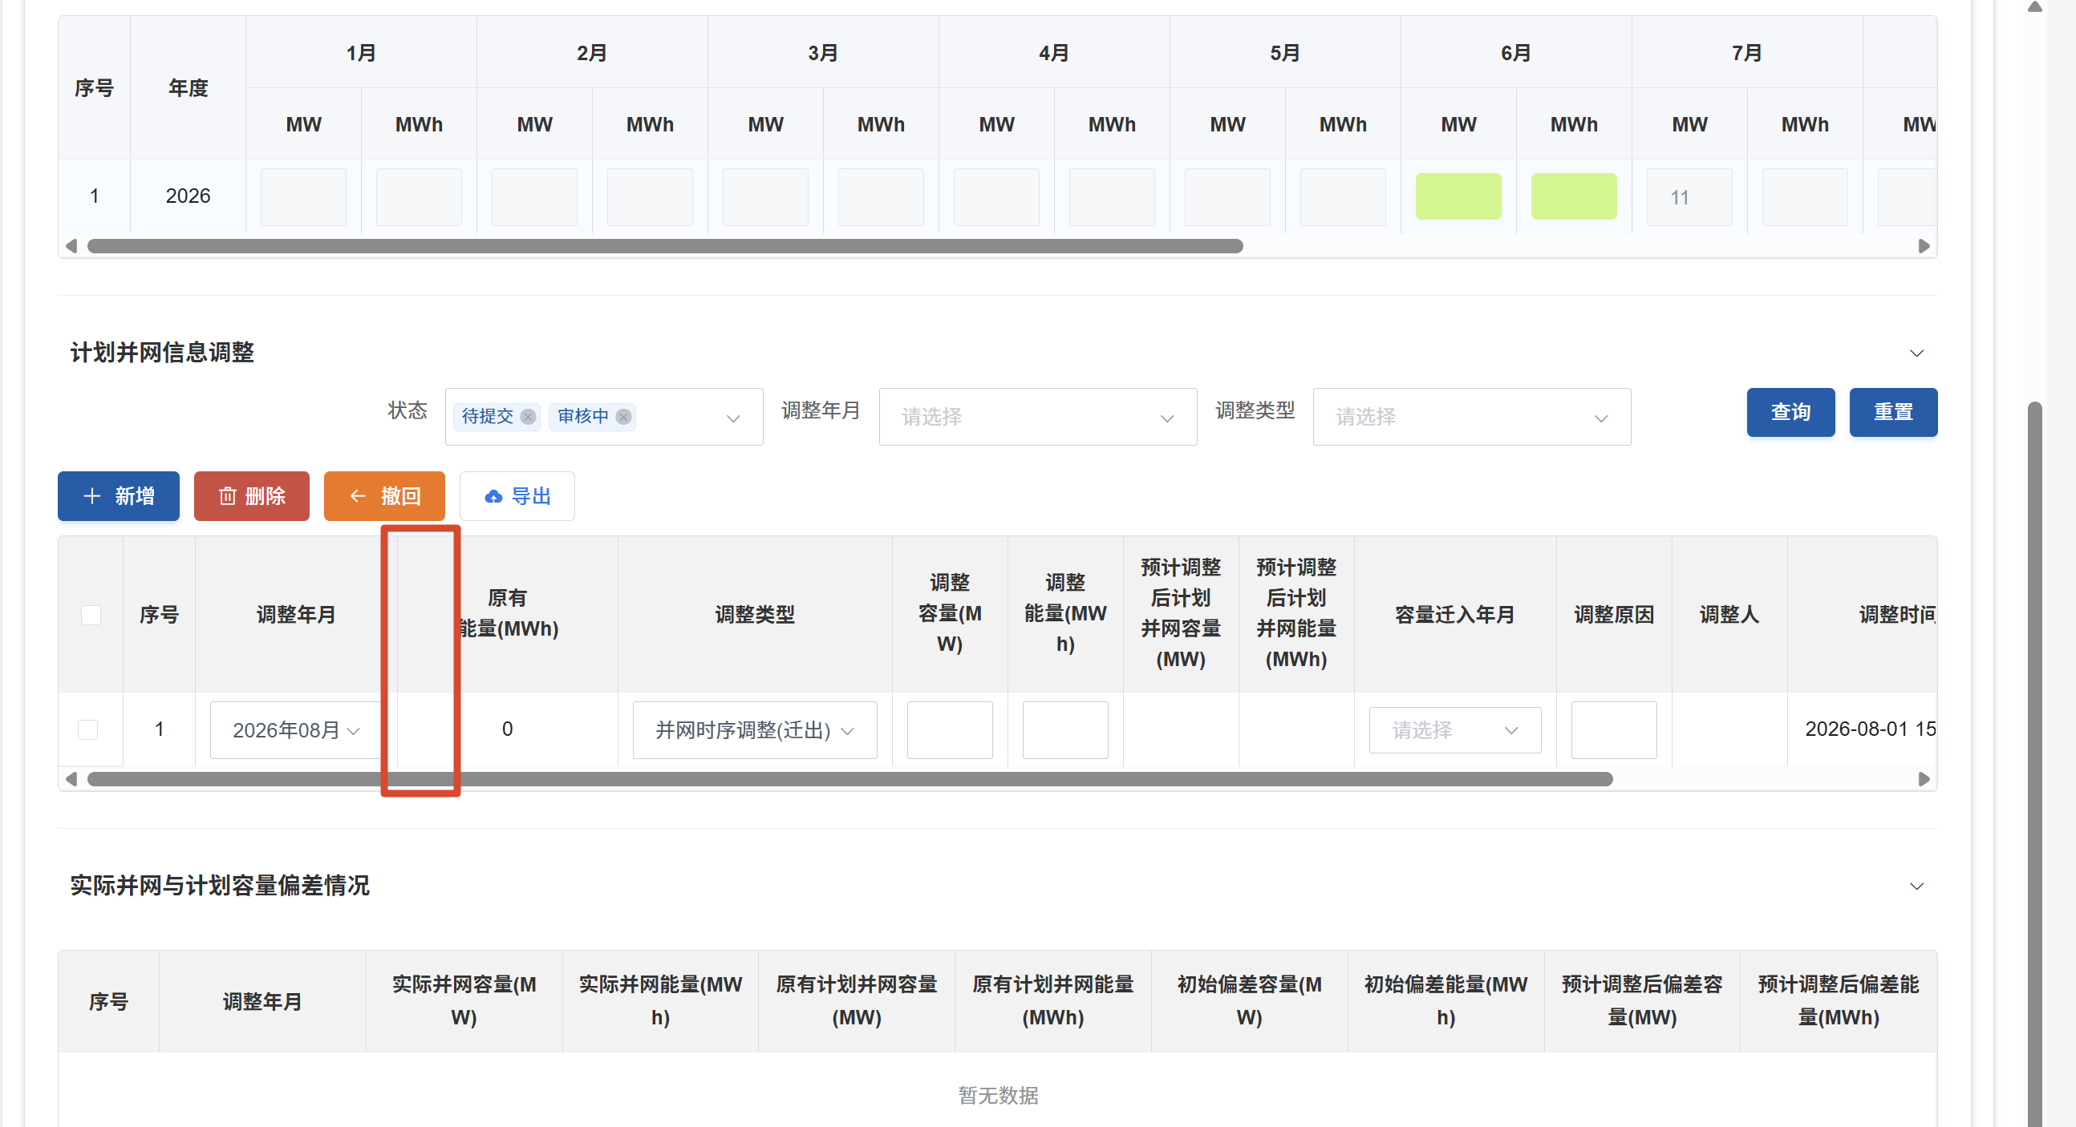This screenshot has height=1127, width=2076.
Task: Click the 调整原因 input in row 1
Action: point(1613,730)
